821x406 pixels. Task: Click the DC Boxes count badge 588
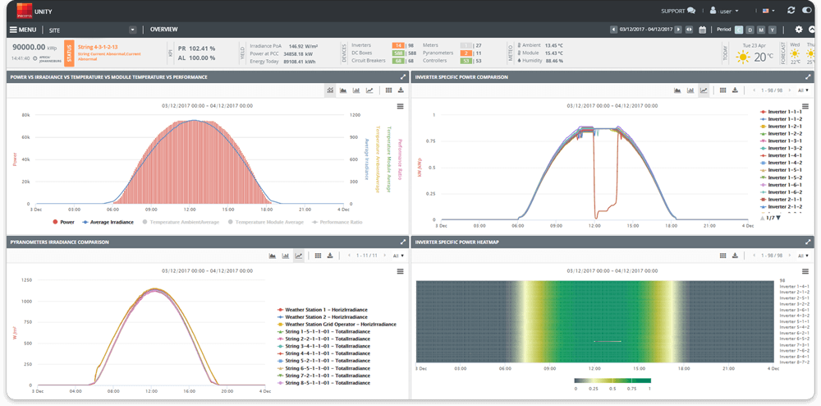click(398, 53)
